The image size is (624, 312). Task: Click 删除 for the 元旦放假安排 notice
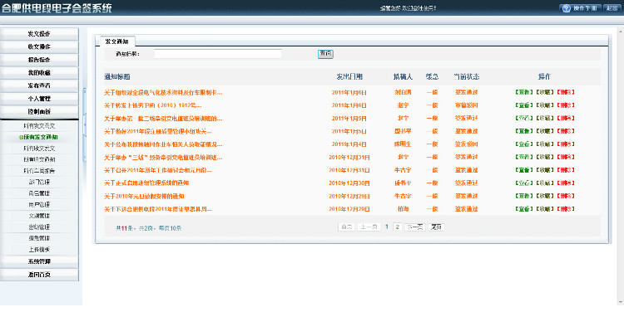click(566, 196)
